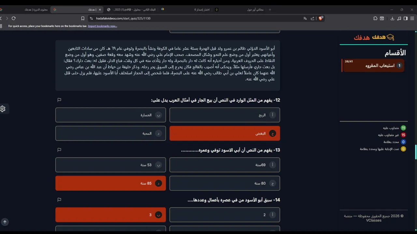The width and height of the screenshot is (417, 234).
Task: Click the غير متجاوب عليه count 15 badge
Action: coord(403,135)
